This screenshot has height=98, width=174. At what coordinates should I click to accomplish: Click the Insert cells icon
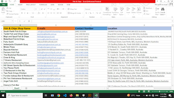(x=128, y=9)
